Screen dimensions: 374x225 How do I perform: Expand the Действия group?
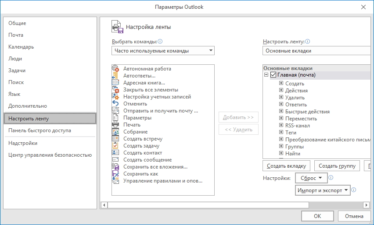point(281,90)
